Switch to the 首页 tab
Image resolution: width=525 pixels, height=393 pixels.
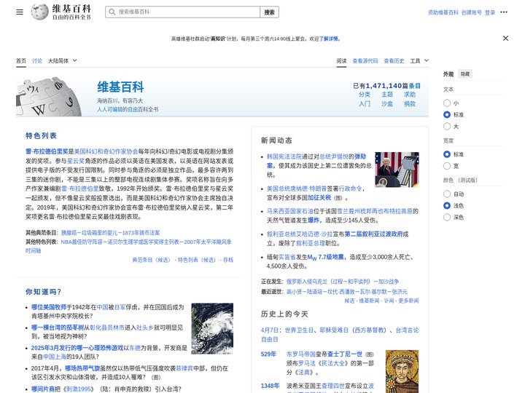21,60
